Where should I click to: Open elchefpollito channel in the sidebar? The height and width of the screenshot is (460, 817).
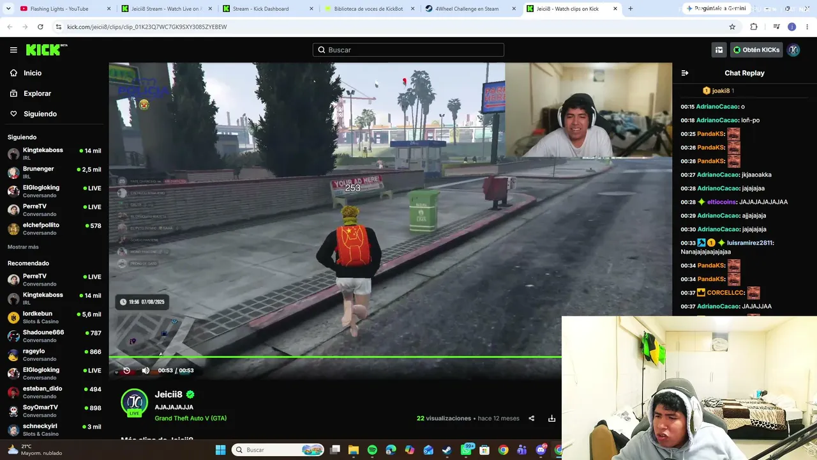[54, 229]
